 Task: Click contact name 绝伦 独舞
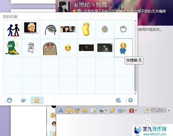90,5
